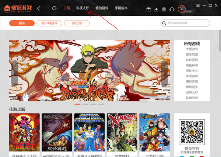Open the 大型游戏 category

192,49
